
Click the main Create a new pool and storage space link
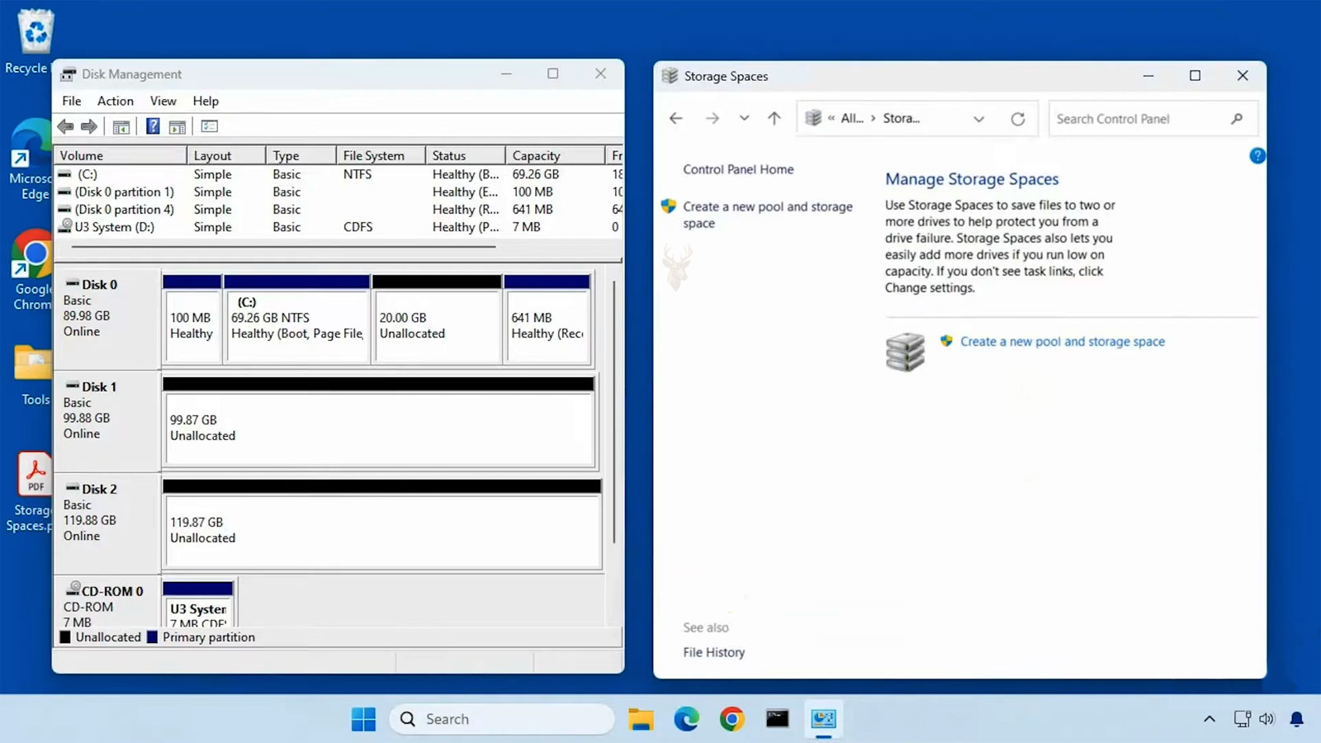click(x=1063, y=342)
